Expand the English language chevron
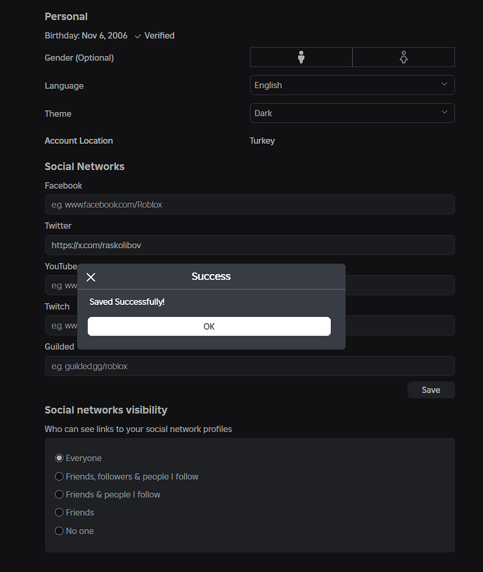Image resolution: width=483 pixels, height=572 pixels. 444,84
